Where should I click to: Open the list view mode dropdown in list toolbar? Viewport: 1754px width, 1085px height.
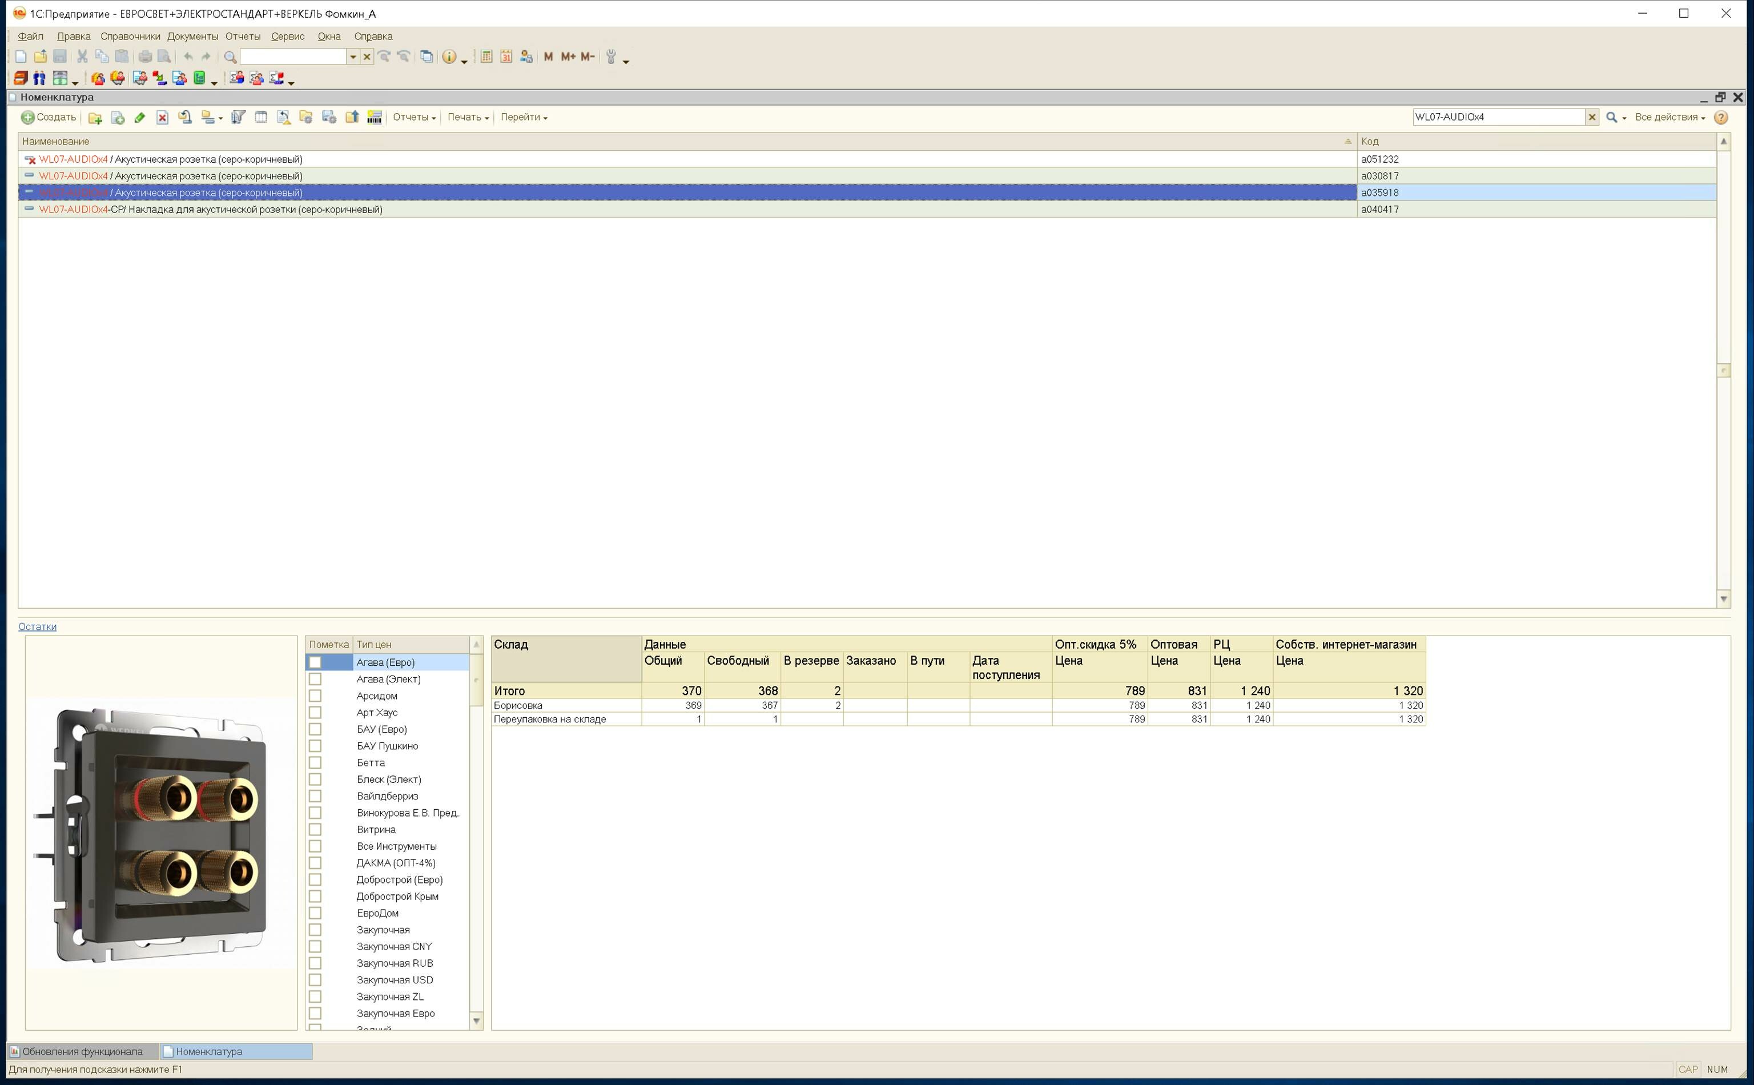tap(212, 118)
